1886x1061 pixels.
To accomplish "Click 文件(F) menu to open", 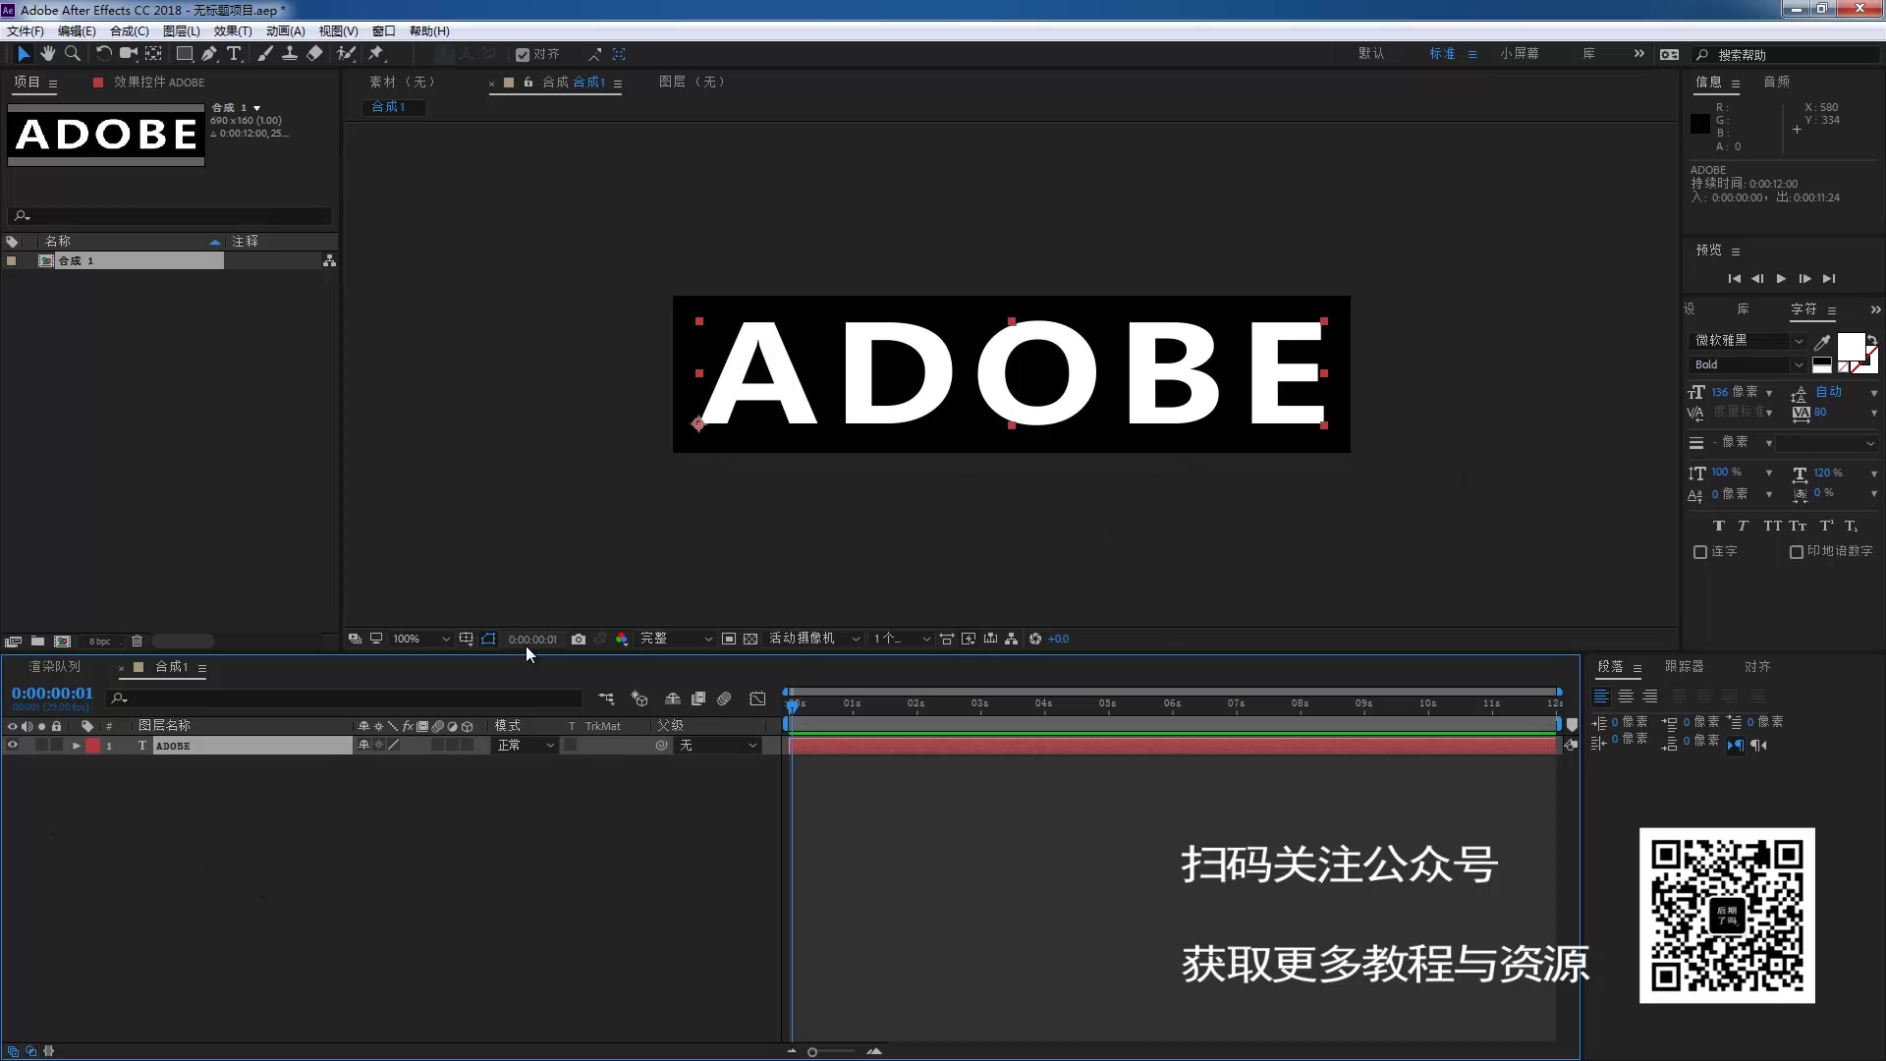I will (25, 29).
